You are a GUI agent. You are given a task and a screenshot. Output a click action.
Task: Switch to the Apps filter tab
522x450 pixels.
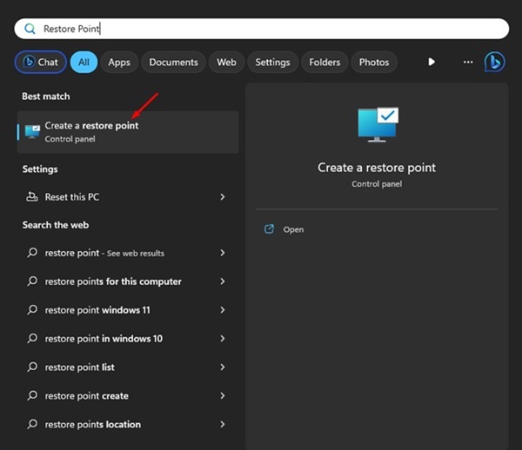(119, 63)
